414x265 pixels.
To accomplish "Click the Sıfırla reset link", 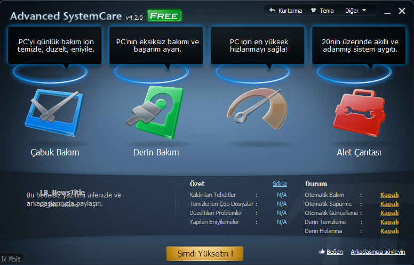I will [280, 184].
